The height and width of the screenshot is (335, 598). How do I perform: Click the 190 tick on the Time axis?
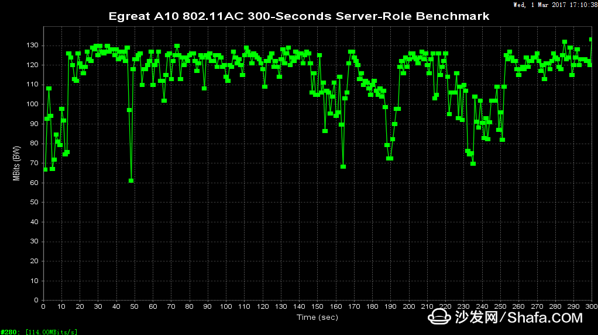390,306
